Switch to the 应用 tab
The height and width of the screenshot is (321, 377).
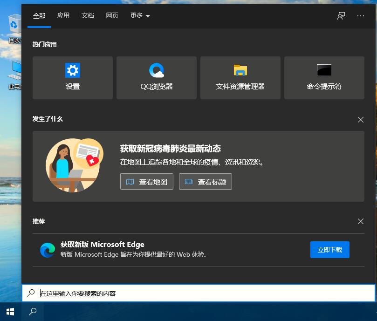pos(63,15)
